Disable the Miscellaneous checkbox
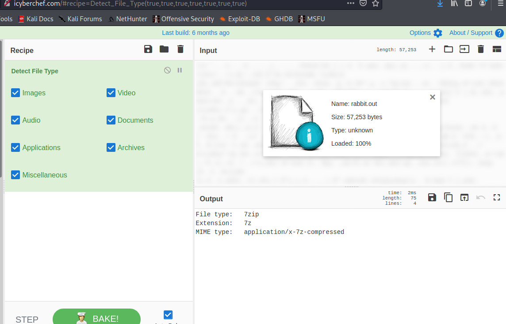 point(15,175)
